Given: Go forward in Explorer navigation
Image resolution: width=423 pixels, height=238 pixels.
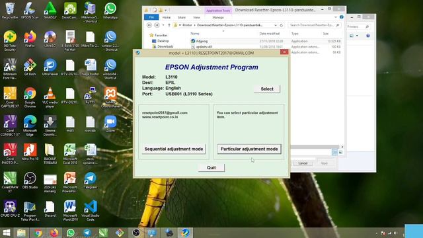Looking at the screenshot, I should (157, 25).
